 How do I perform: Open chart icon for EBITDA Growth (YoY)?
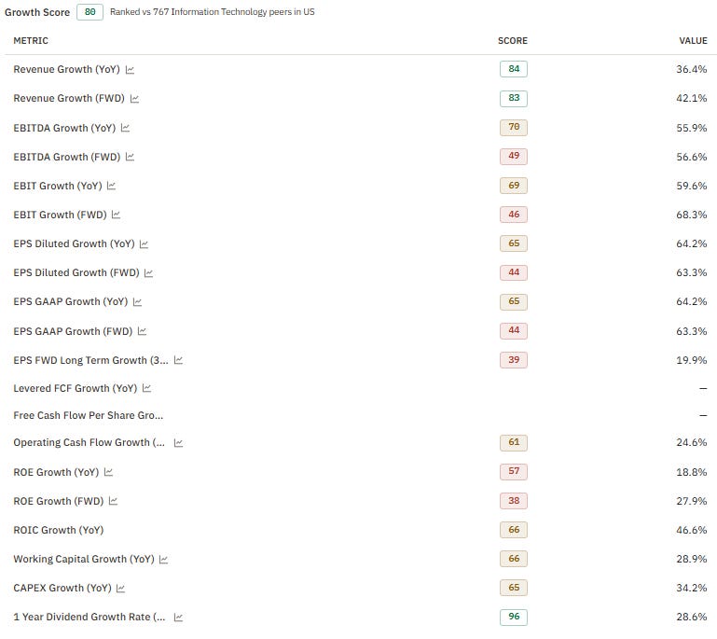tap(125, 128)
